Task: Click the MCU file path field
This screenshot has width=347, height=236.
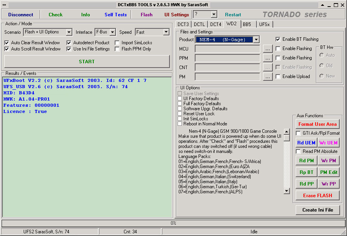Action: (x=227, y=49)
